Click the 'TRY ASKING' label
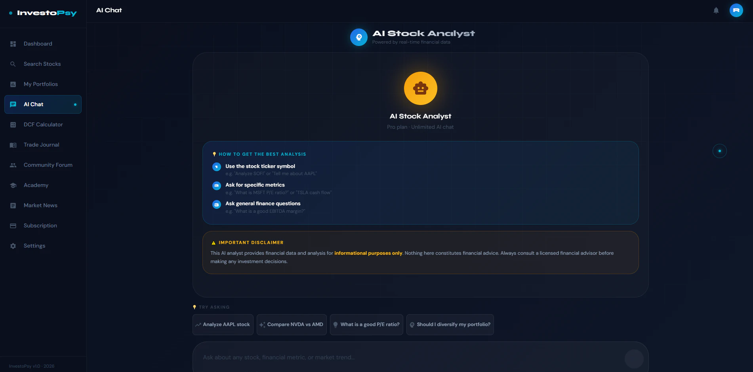The width and height of the screenshot is (753, 372). click(214, 307)
